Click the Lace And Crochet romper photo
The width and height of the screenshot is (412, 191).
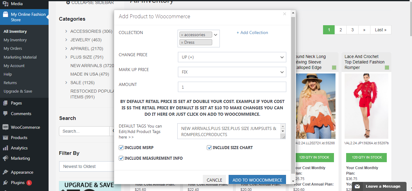[x=366, y=106]
